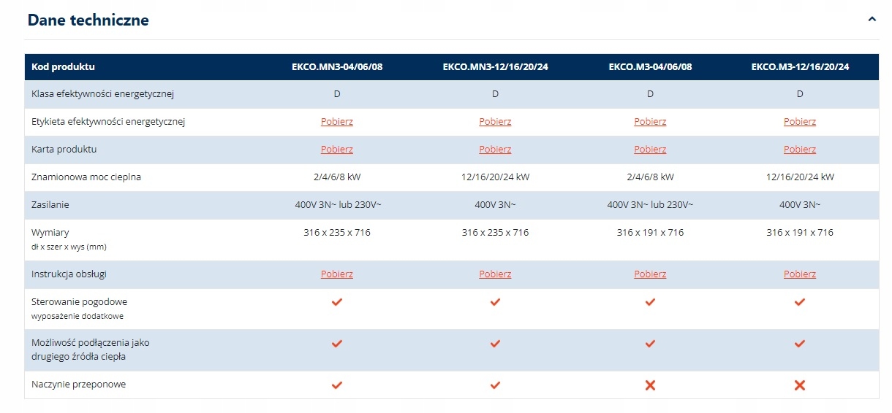Screen dimensions: 892x413
Task: Download energy label for EKCO.M3-12/16/20/24
Action: [800, 122]
